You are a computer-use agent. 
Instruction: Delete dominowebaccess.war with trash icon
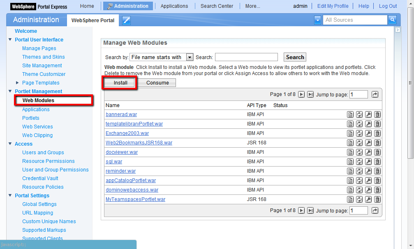(377, 190)
